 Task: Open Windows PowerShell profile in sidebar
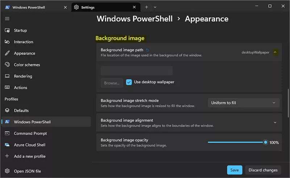pos(46,122)
